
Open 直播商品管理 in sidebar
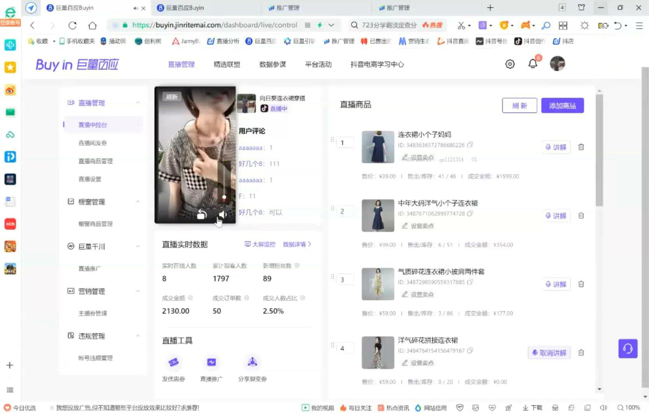pyautogui.click(x=95, y=161)
